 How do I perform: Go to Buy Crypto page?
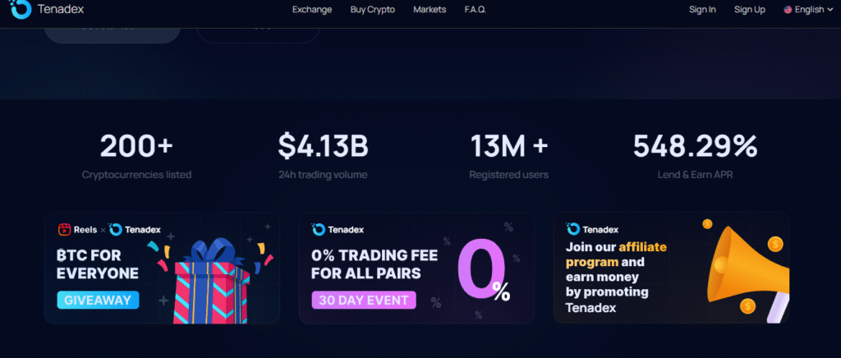(x=372, y=10)
